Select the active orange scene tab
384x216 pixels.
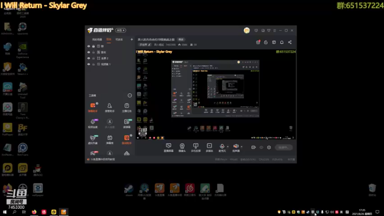pos(109,39)
